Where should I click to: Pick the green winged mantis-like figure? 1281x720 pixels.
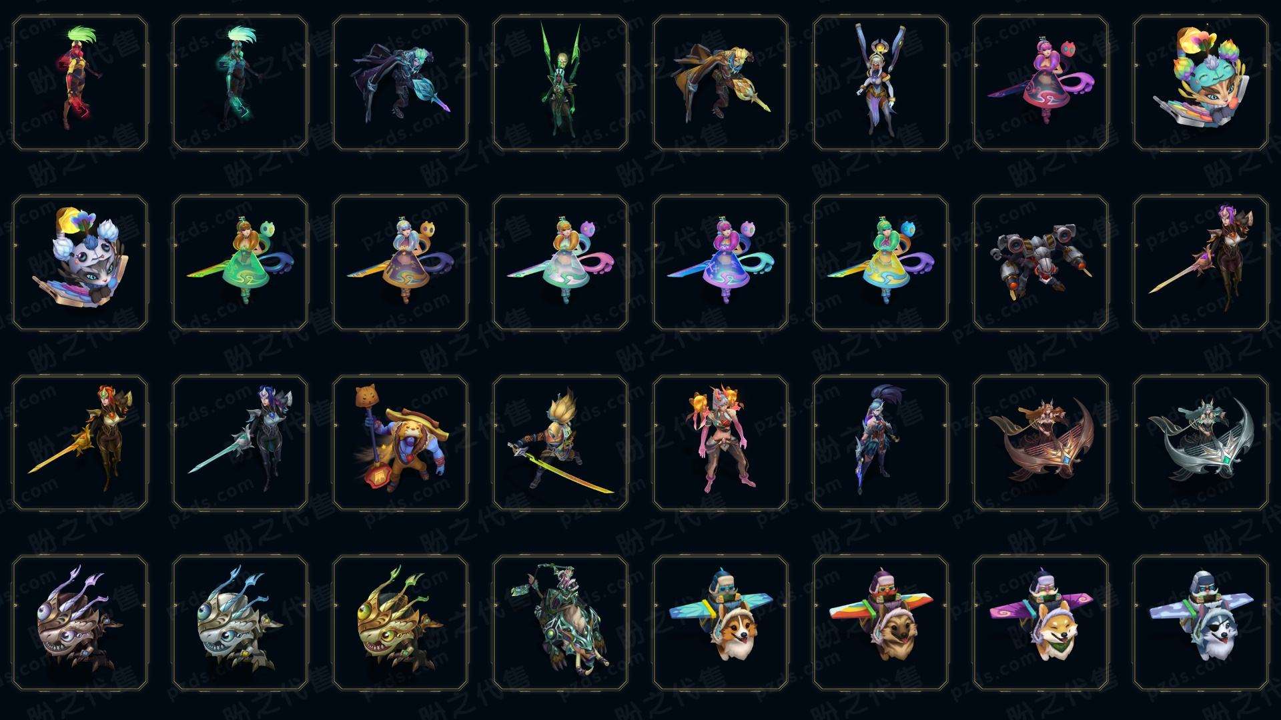coord(560,83)
